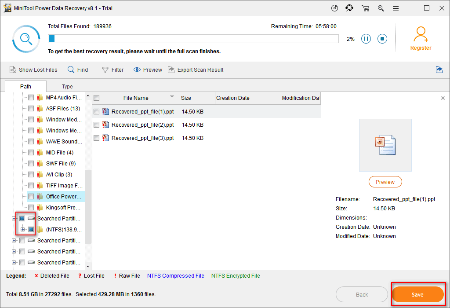Open the Find tool

point(78,70)
